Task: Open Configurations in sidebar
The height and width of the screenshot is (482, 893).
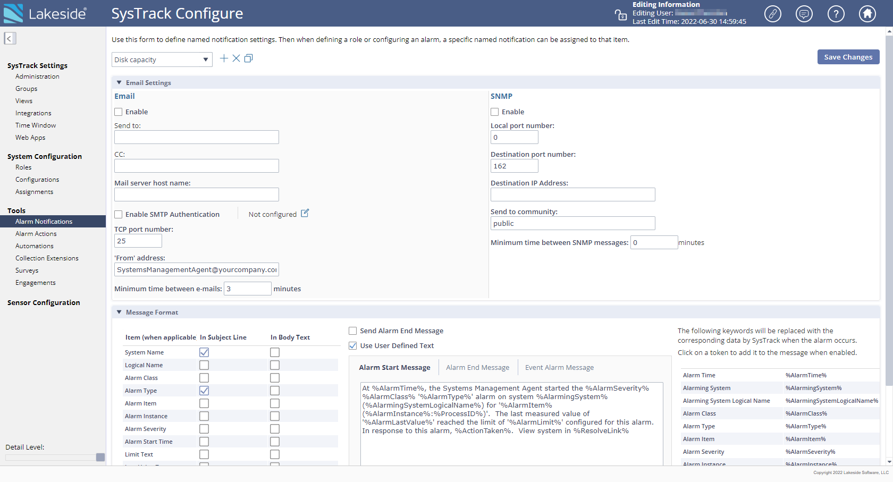Action: pyautogui.click(x=37, y=180)
